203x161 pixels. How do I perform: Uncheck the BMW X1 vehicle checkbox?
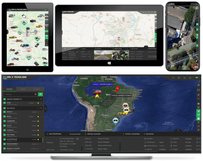4,112
